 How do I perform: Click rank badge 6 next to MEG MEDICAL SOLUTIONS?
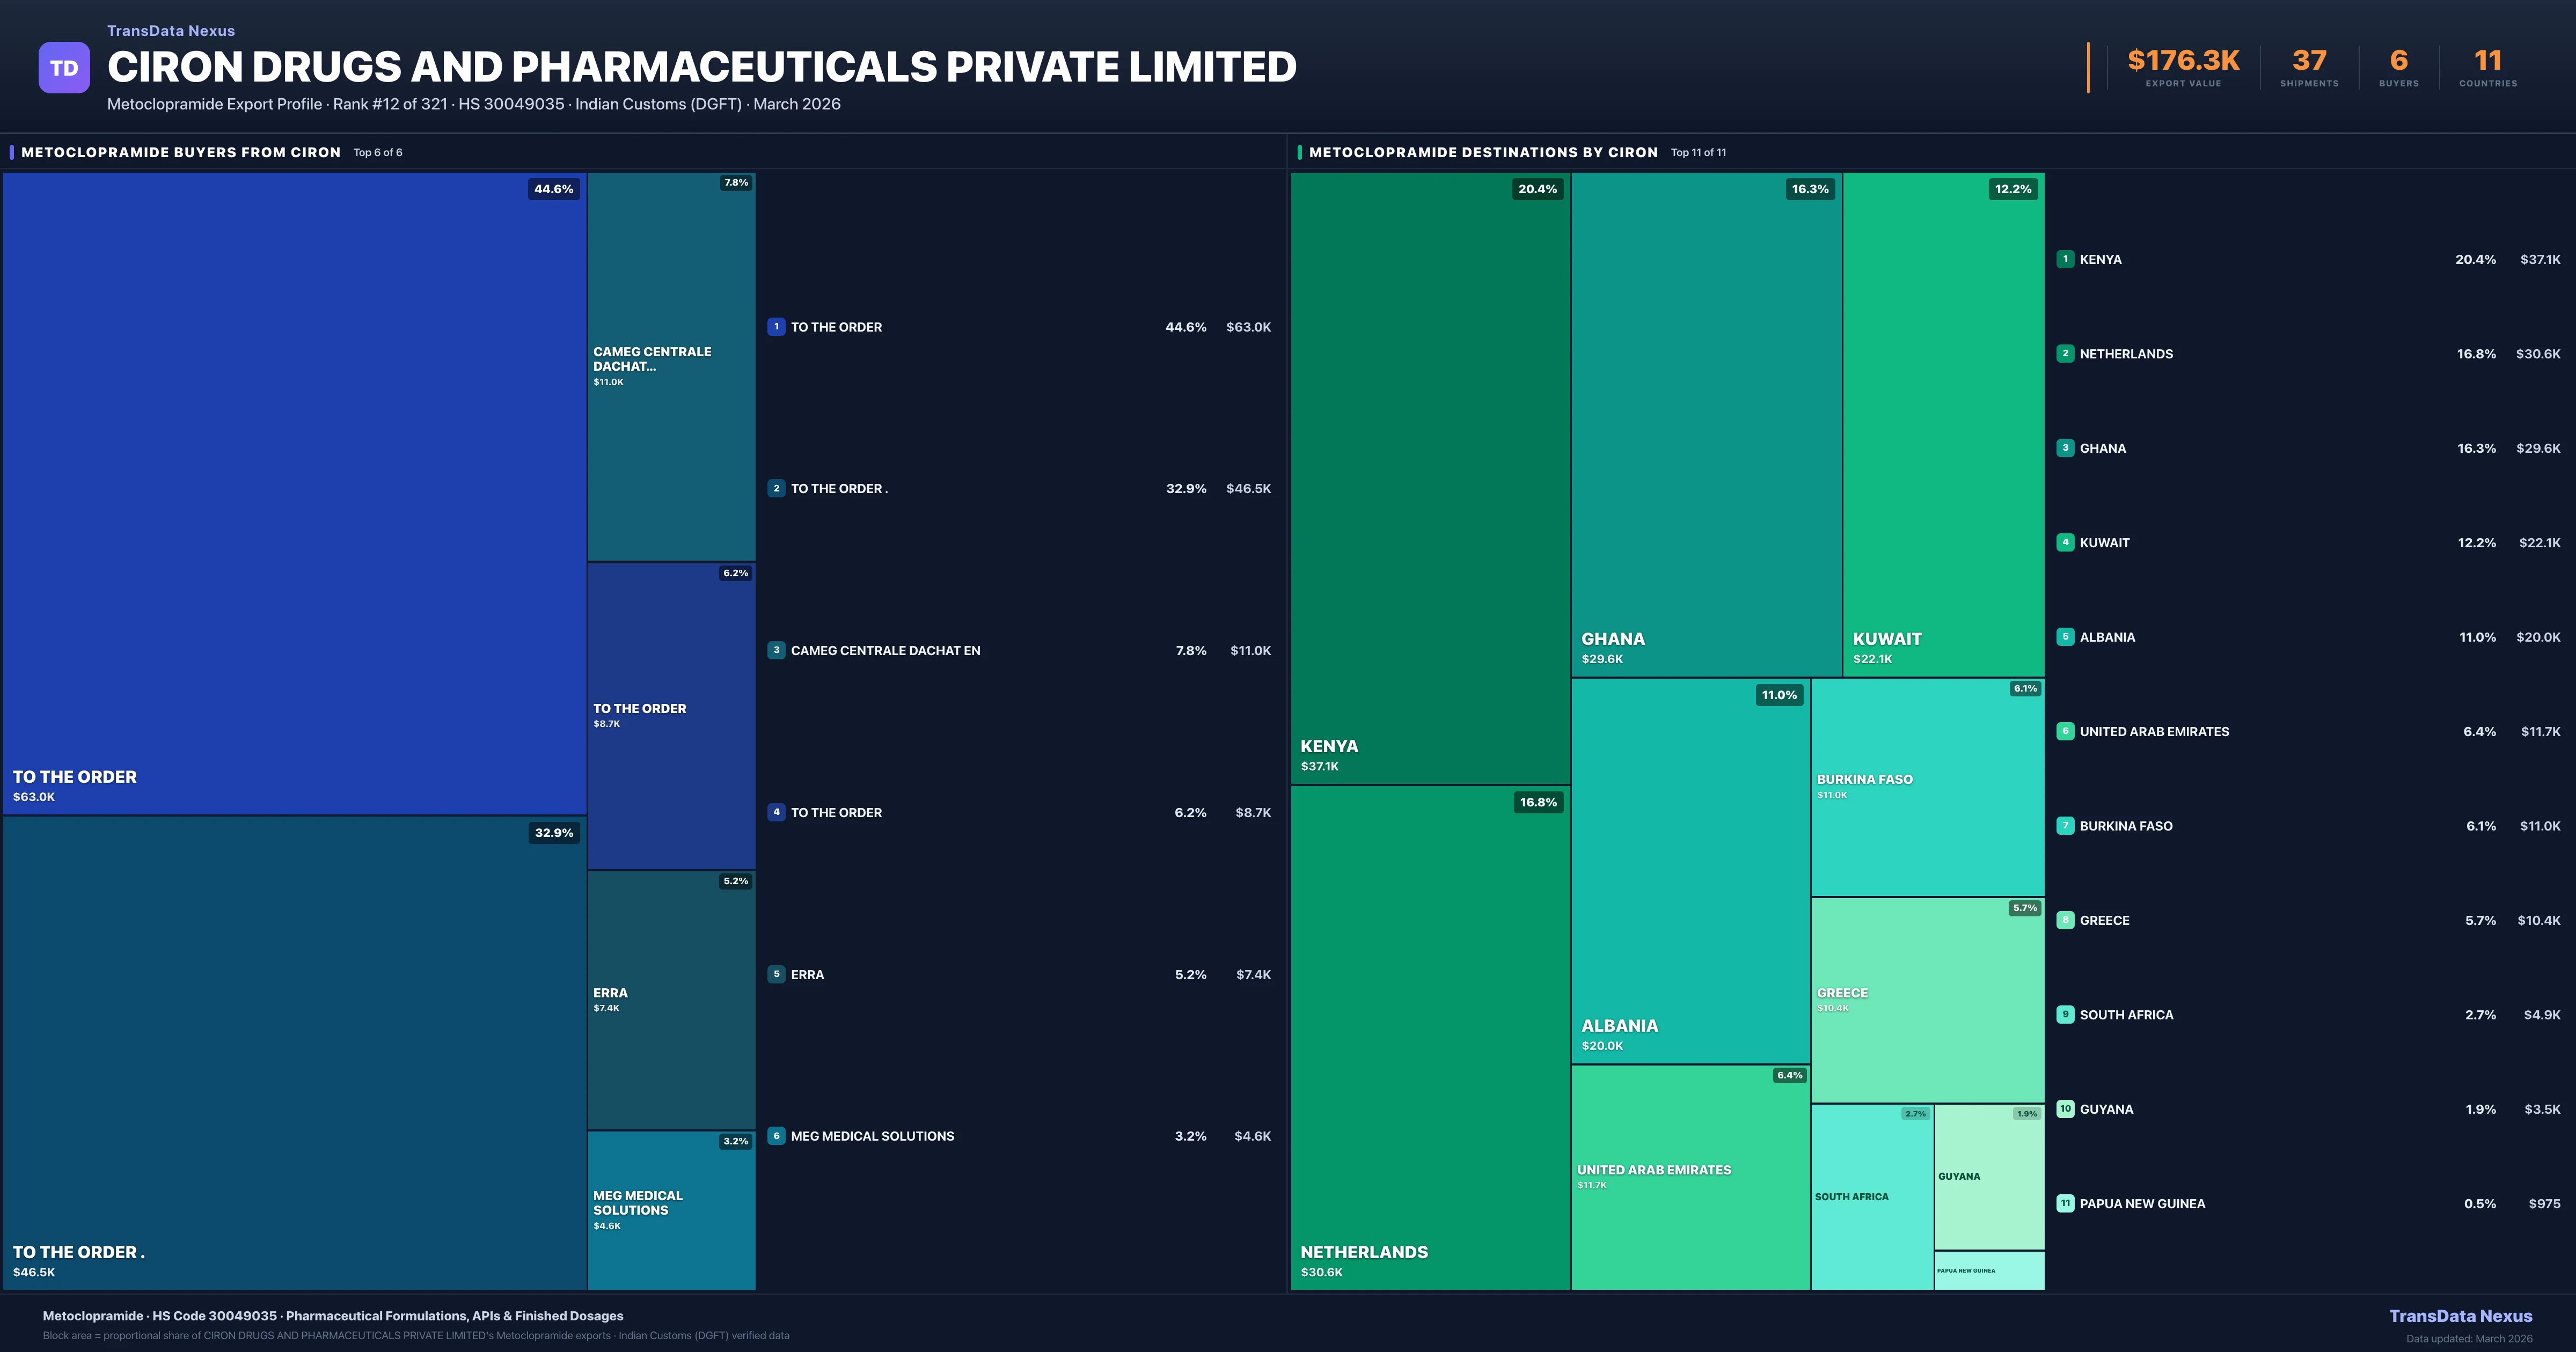(x=776, y=1136)
